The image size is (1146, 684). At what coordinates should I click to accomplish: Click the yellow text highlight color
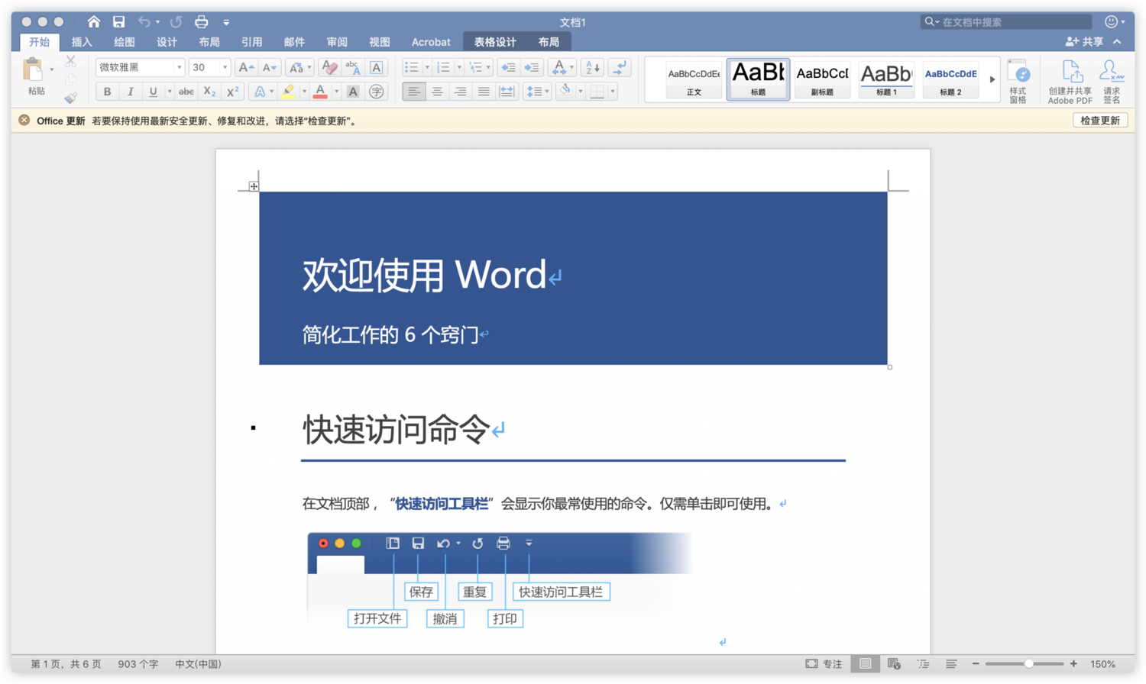289,92
